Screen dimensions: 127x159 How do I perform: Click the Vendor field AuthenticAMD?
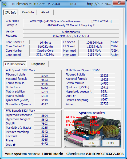(71, 32)
